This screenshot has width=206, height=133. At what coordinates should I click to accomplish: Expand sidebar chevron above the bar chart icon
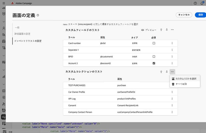coord(4,70)
